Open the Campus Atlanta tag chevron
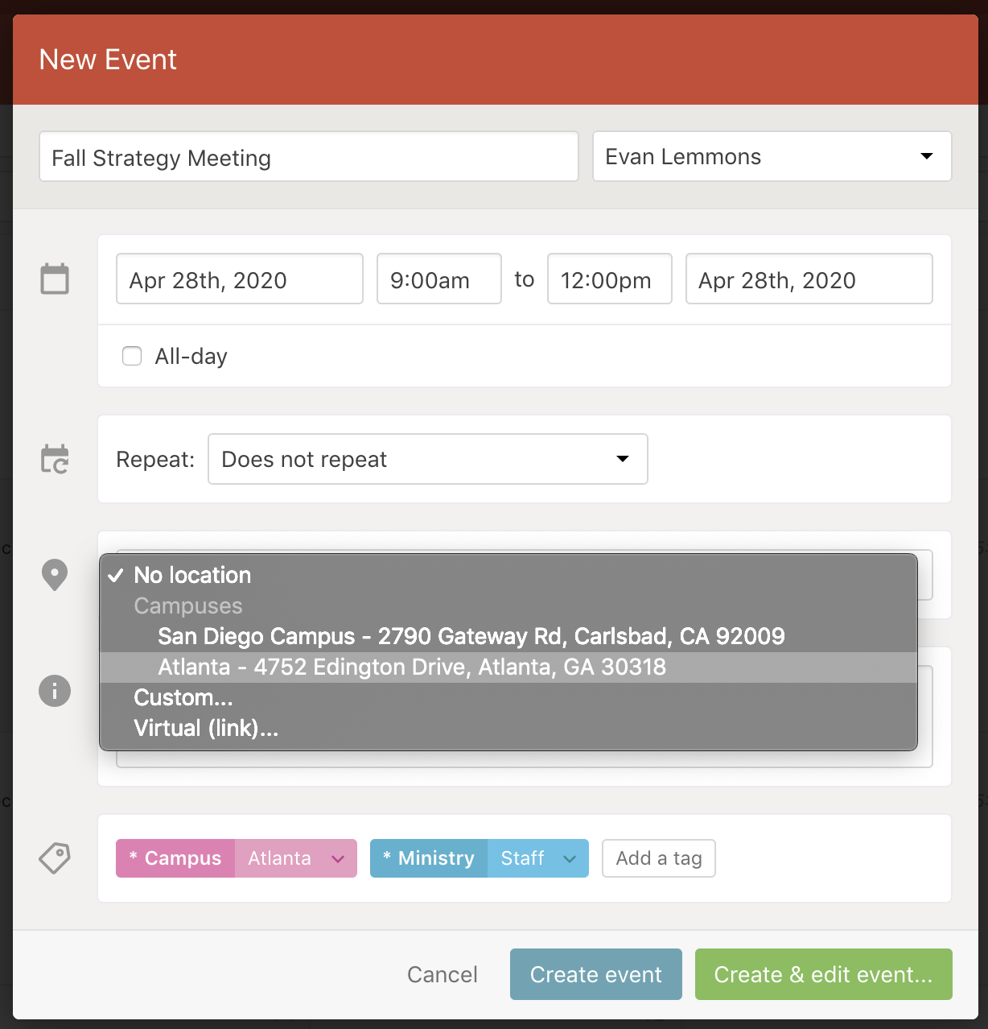This screenshot has width=988, height=1029. (338, 858)
